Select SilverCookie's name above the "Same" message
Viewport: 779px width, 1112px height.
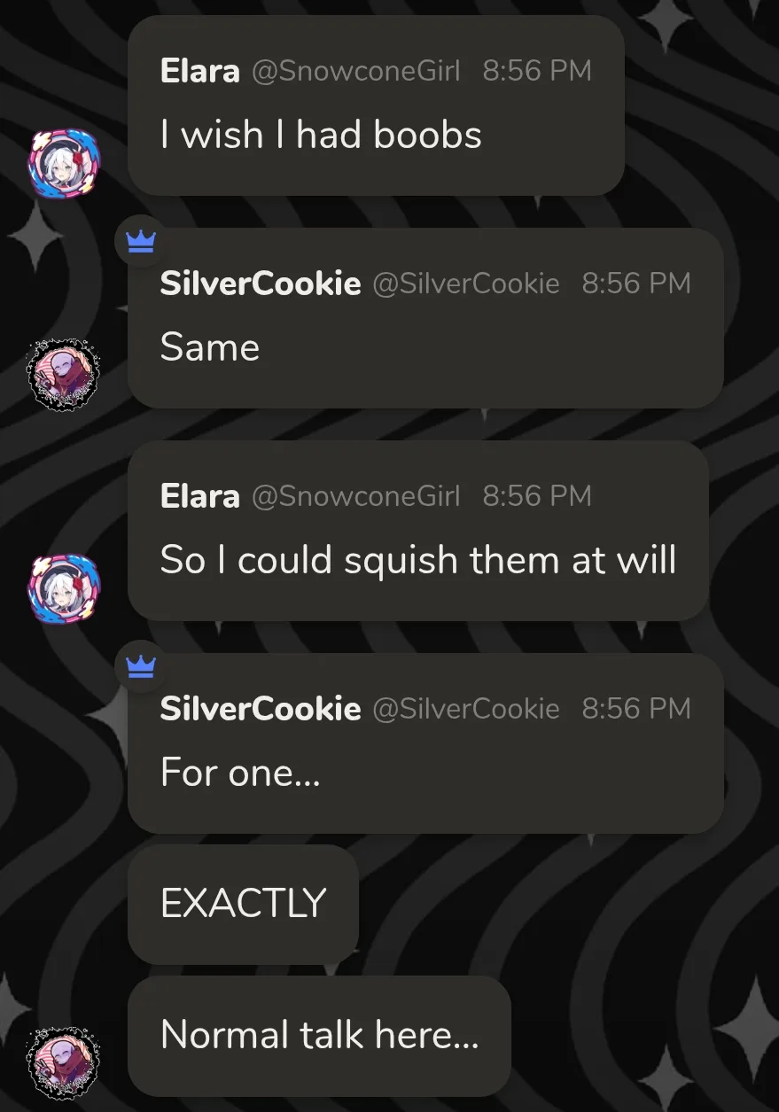click(261, 284)
